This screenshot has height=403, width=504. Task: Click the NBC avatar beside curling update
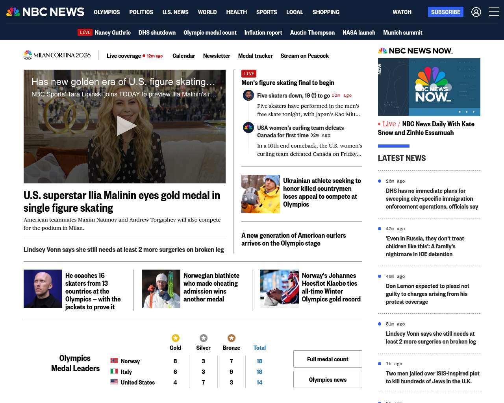[248, 128]
